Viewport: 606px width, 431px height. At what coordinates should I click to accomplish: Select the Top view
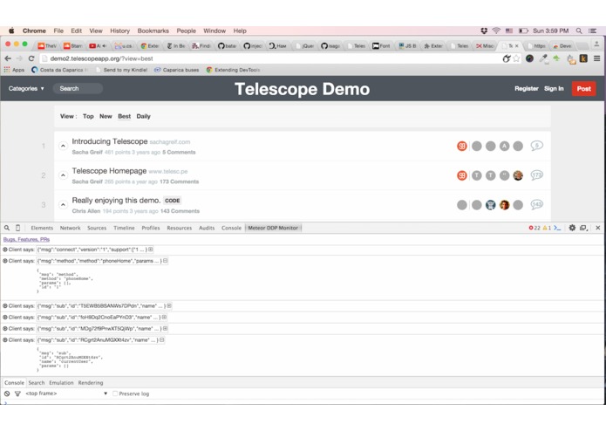point(88,116)
